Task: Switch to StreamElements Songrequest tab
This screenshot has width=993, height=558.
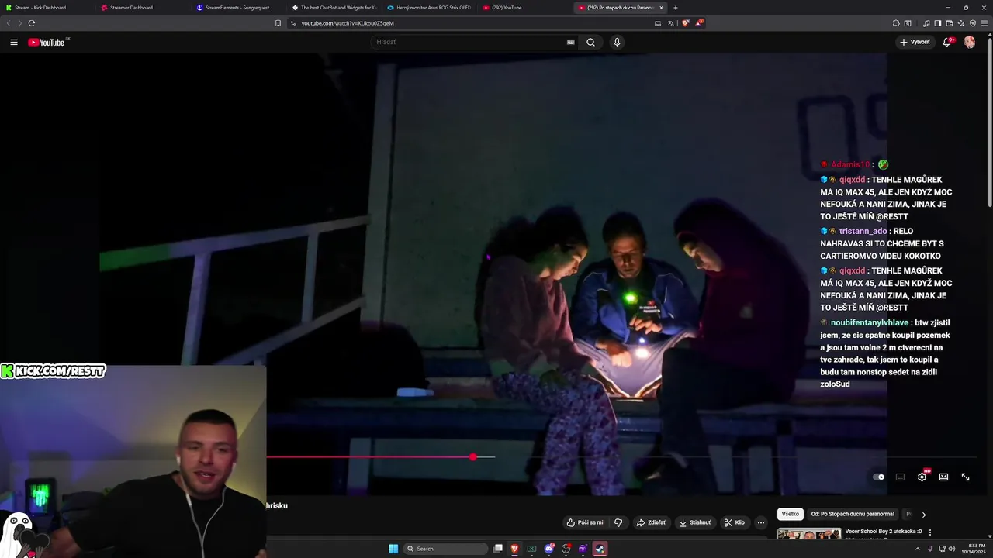Action: pyautogui.click(x=240, y=8)
